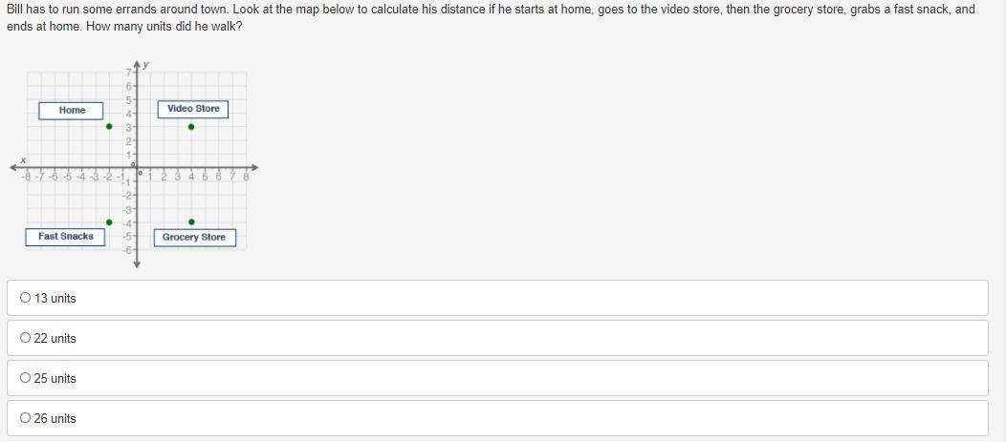Screen dimensions: 1006x442
Task: Click the green dot above the Fast Snacks label
Action: coord(109,222)
